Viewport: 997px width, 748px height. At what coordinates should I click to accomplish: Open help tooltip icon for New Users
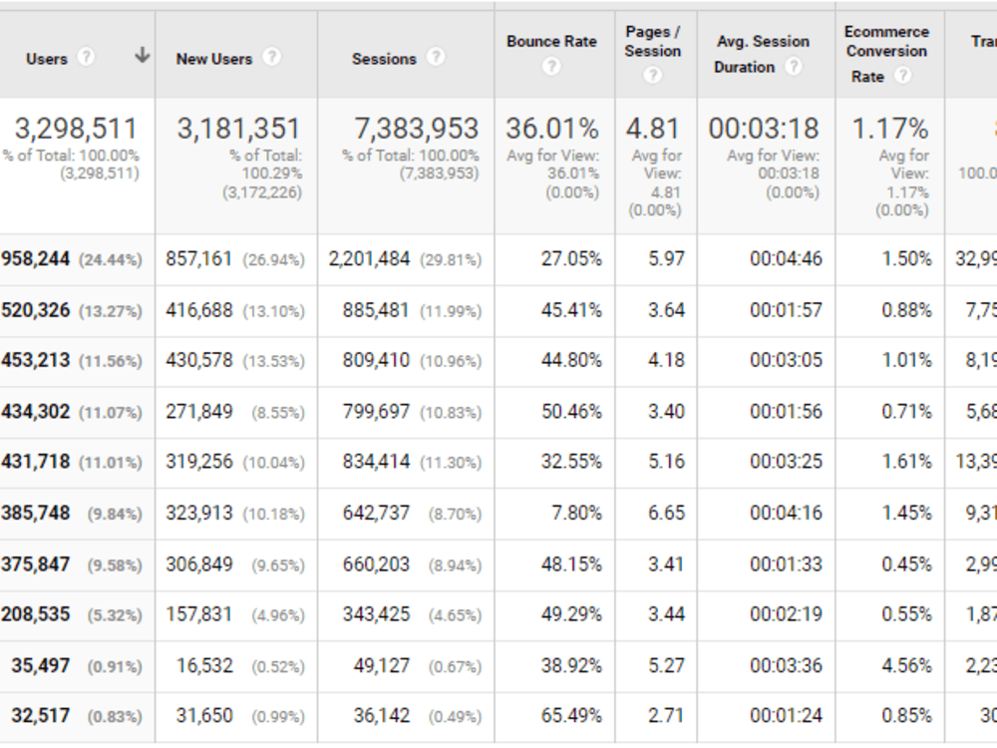[271, 57]
